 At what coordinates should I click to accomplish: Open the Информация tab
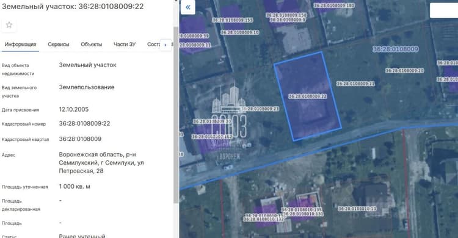pyautogui.click(x=20, y=45)
